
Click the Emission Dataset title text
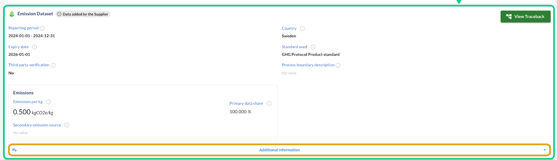[35, 14]
